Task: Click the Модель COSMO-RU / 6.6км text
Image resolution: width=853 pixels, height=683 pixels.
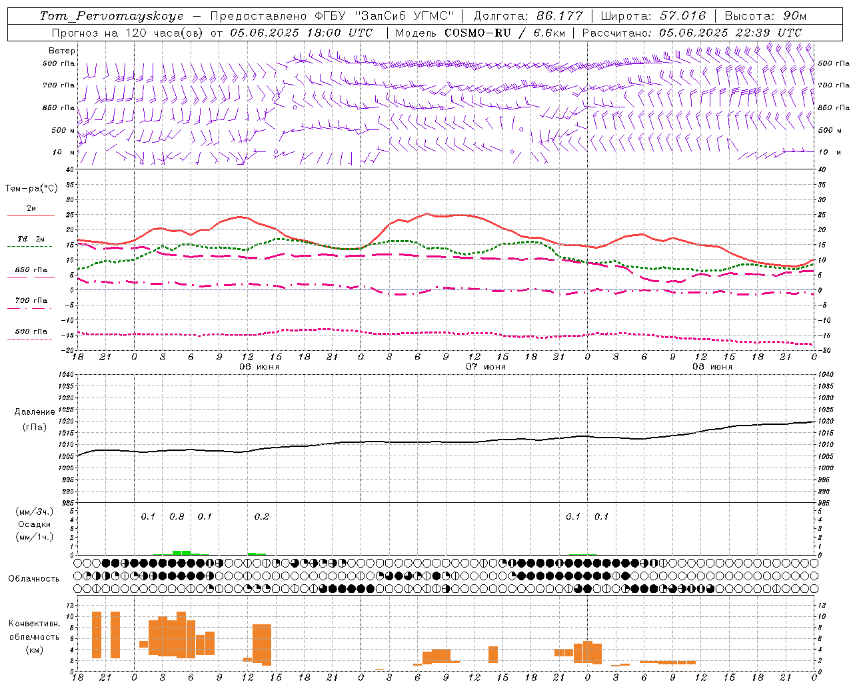Action: pos(480,33)
